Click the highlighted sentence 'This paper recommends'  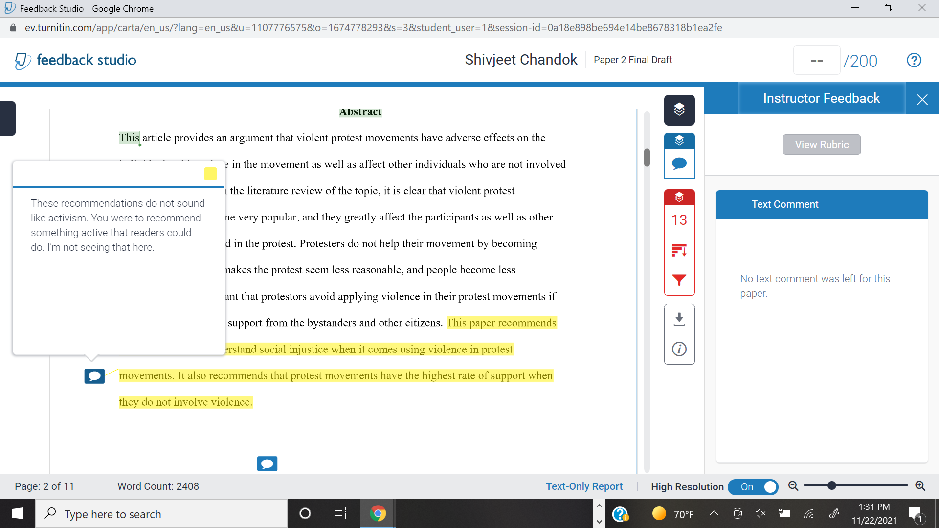coord(501,323)
